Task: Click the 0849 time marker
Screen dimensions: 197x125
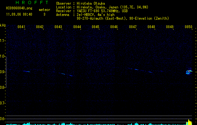Action: click(170, 27)
